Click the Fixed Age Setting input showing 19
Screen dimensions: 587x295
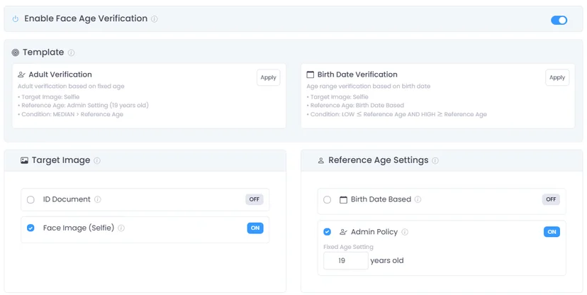tap(346, 260)
